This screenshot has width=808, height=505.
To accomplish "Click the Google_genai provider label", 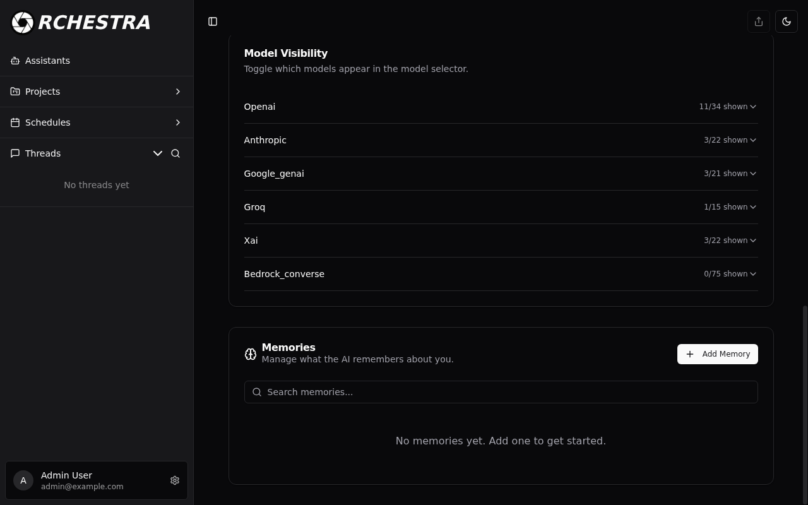I will tap(274, 174).
